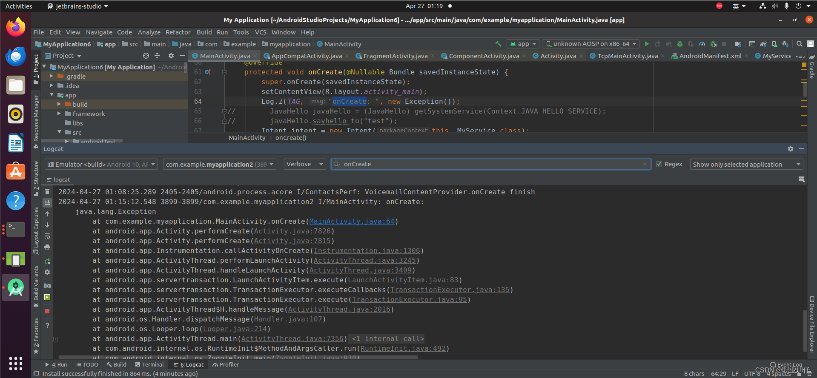This screenshot has width=817, height=378.
Task: Click the Search Everywhere magnifier icon
Action: (x=800, y=44)
